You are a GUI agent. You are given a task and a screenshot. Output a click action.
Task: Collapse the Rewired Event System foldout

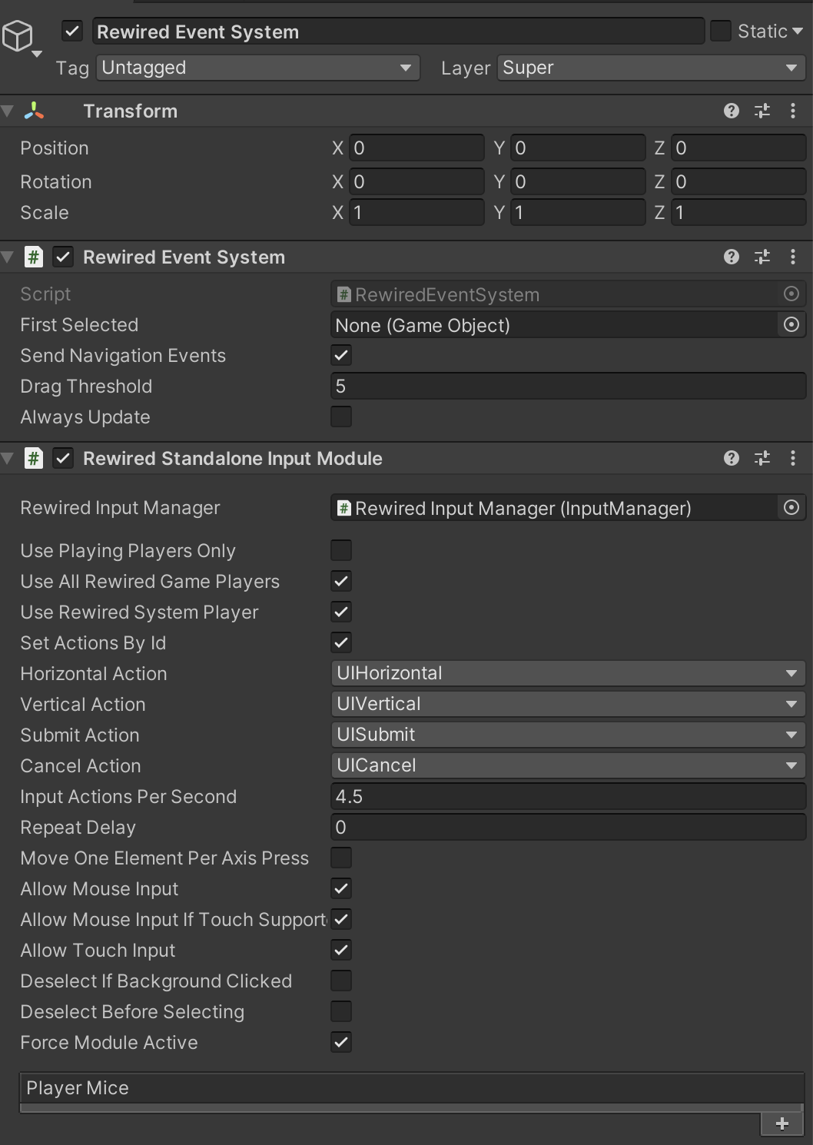click(x=8, y=257)
